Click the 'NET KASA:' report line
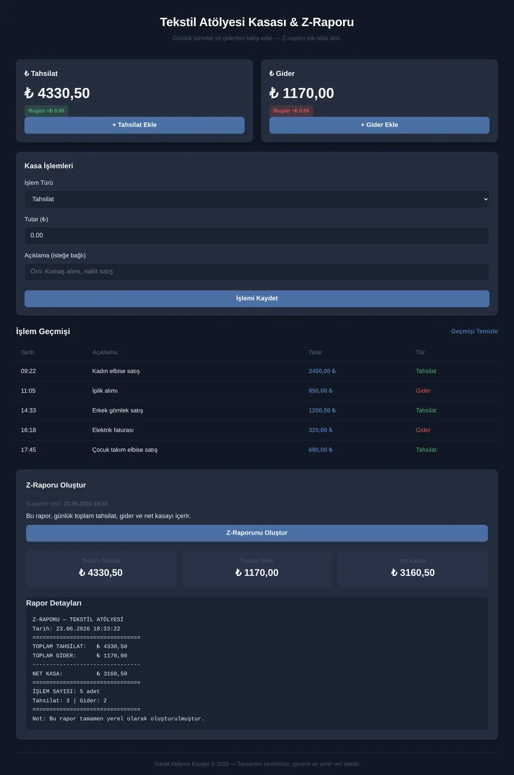514x775 pixels. [x=80, y=674]
